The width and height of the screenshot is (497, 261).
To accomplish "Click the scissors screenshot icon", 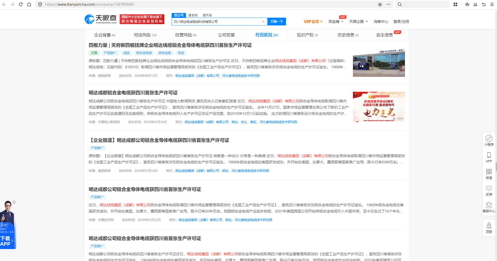I will (x=475, y=4).
